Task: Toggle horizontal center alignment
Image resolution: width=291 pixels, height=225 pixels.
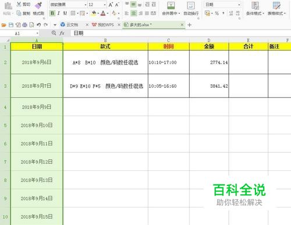Action: point(133,13)
